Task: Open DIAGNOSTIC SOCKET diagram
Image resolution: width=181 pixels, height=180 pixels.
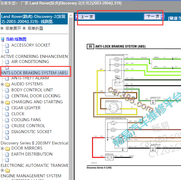Action: pyautogui.click(x=32, y=132)
